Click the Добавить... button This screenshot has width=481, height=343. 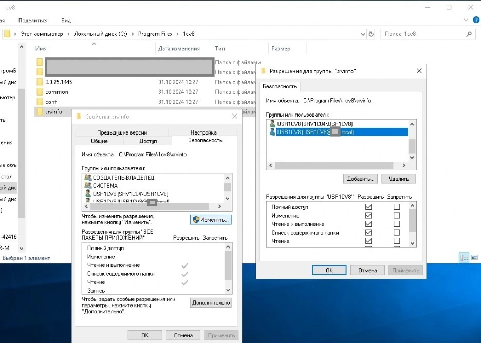[360, 179]
